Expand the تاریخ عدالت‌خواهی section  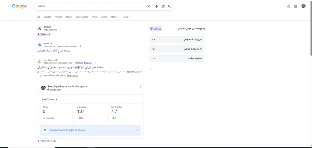click(x=177, y=49)
